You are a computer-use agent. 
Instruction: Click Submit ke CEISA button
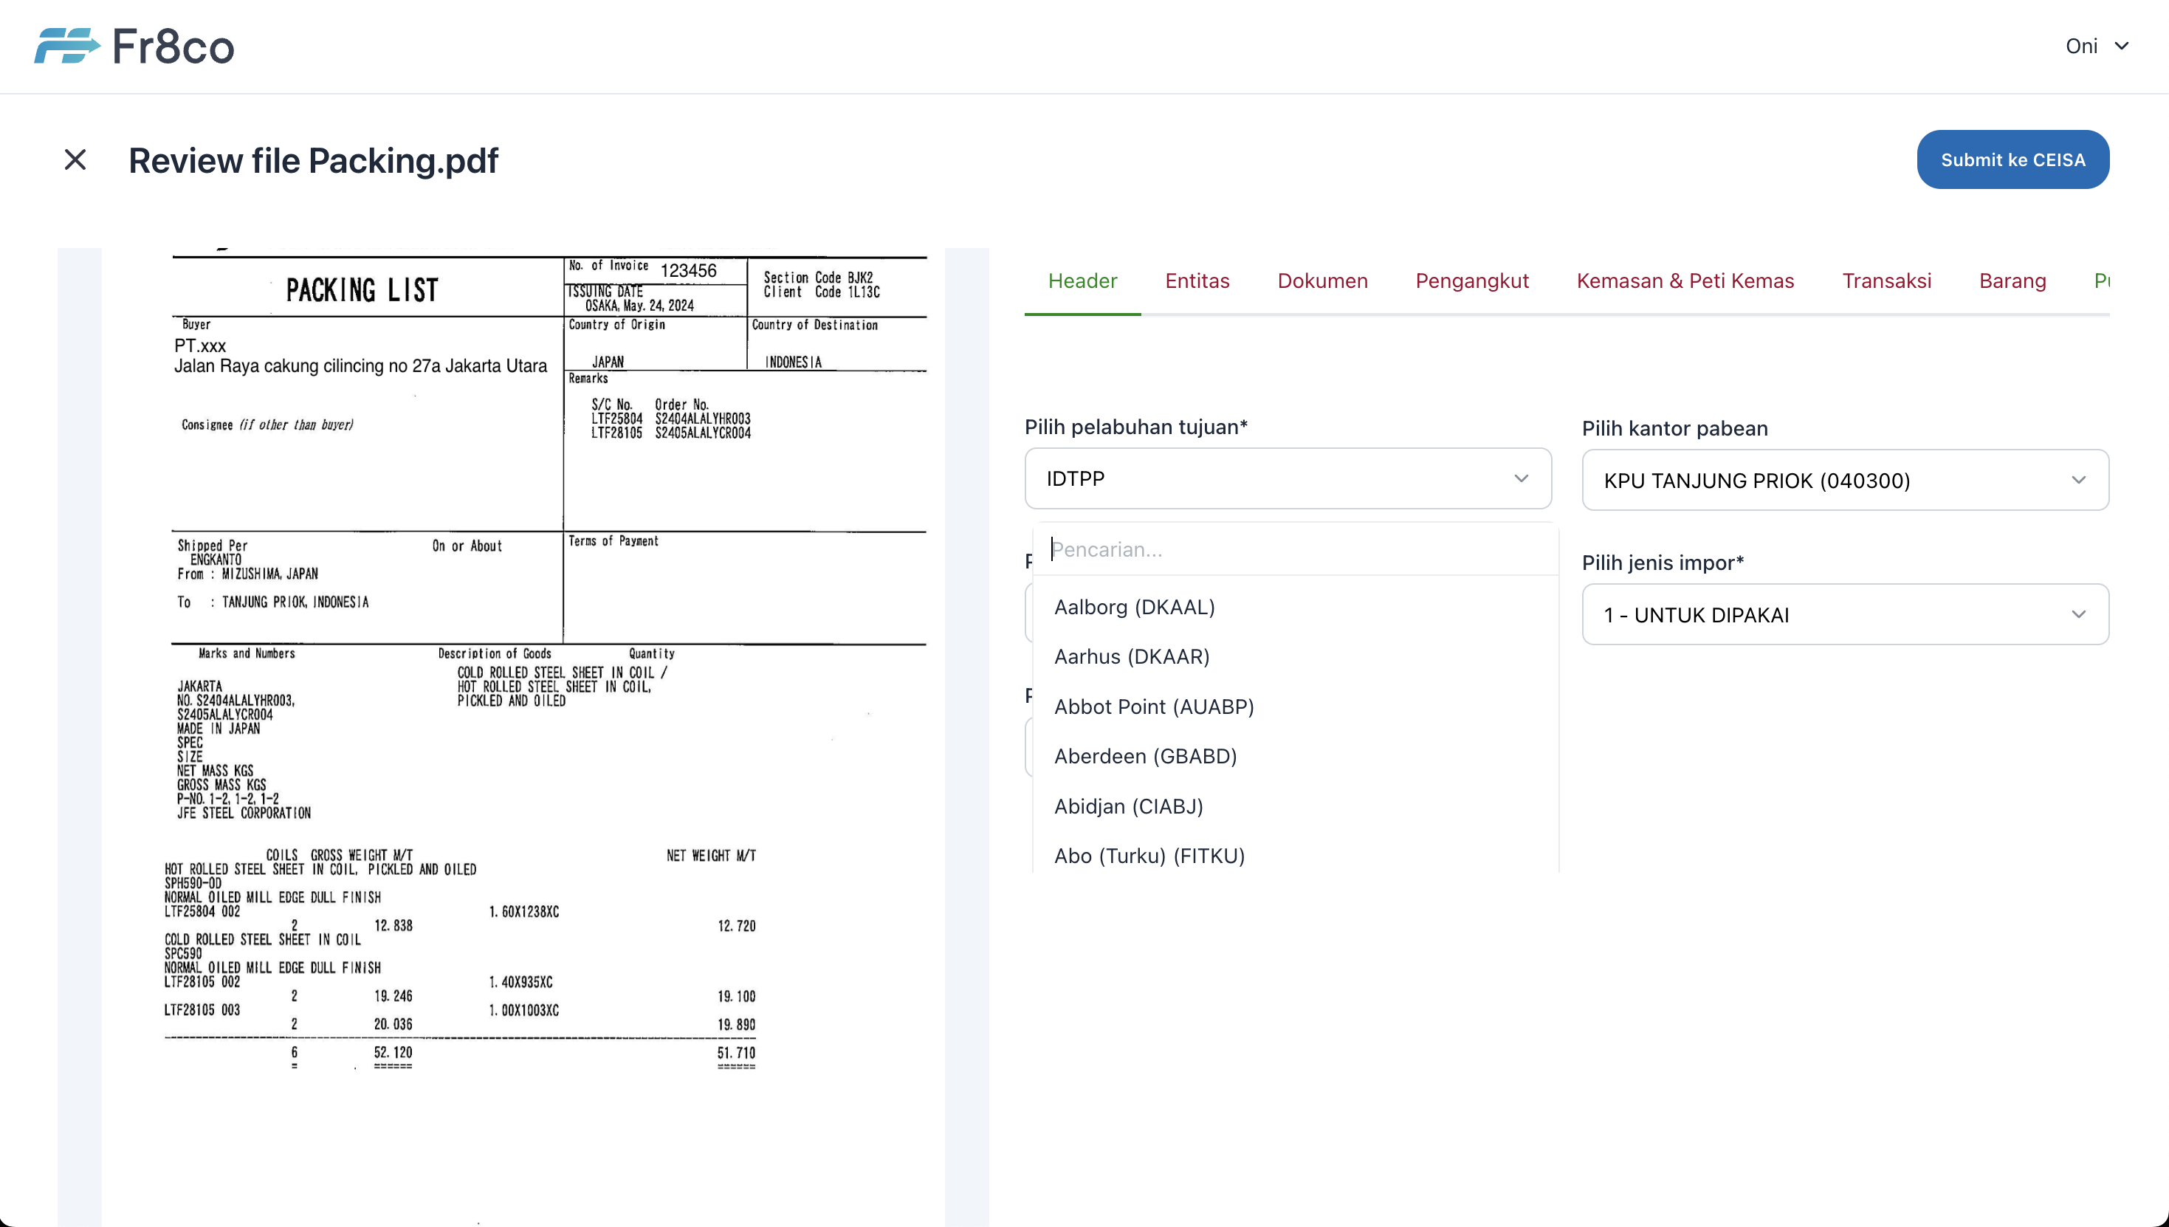(x=2012, y=159)
